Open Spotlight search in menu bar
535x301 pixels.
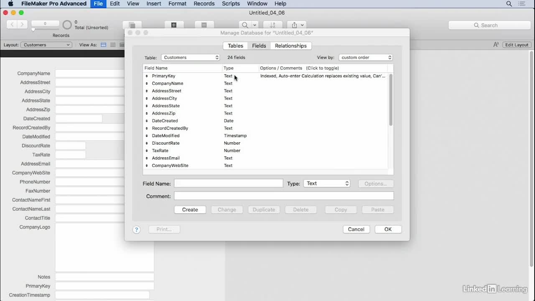[x=509, y=4]
